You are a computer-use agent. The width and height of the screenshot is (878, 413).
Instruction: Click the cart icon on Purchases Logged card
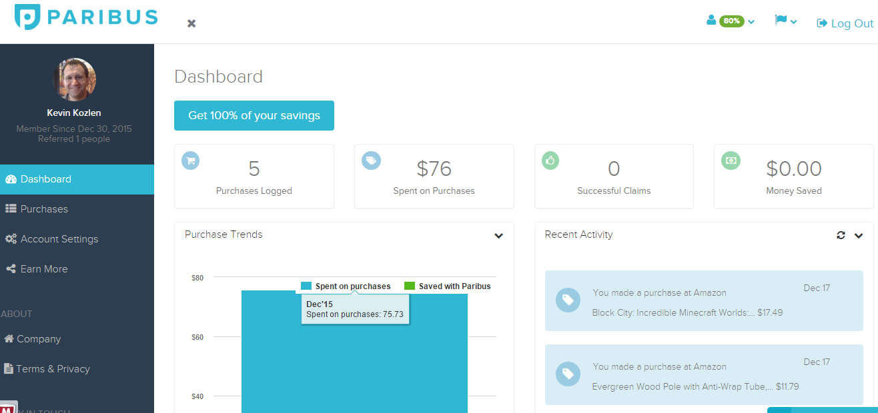click(190, 160)
